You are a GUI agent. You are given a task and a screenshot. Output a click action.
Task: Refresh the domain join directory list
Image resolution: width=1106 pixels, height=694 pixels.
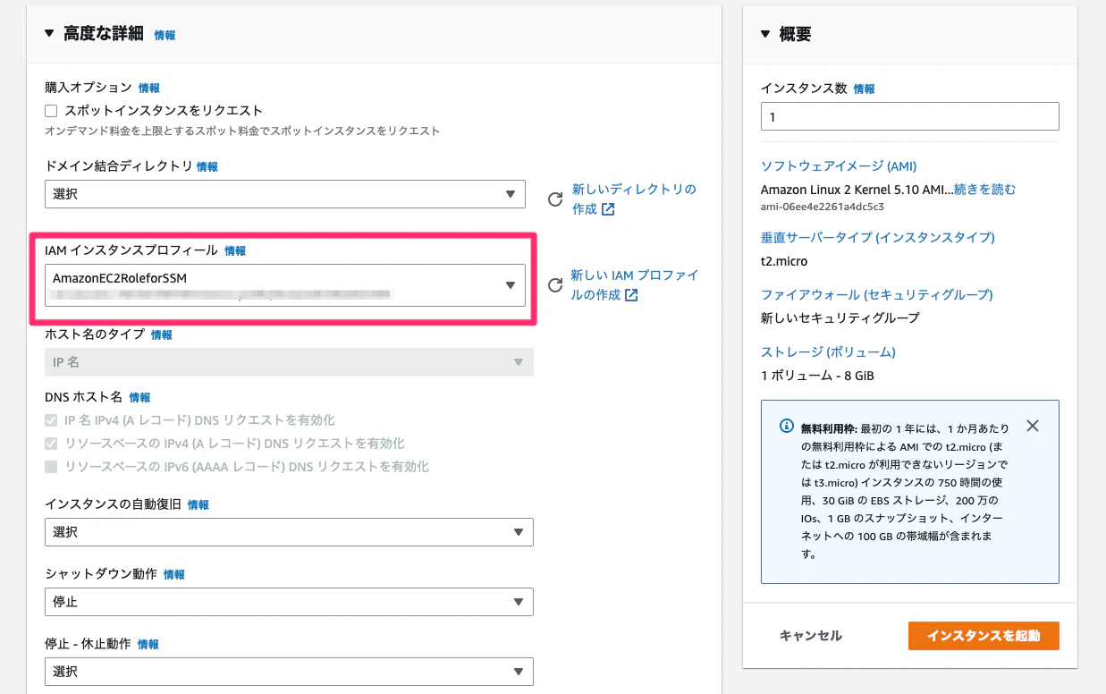(555, 199)
